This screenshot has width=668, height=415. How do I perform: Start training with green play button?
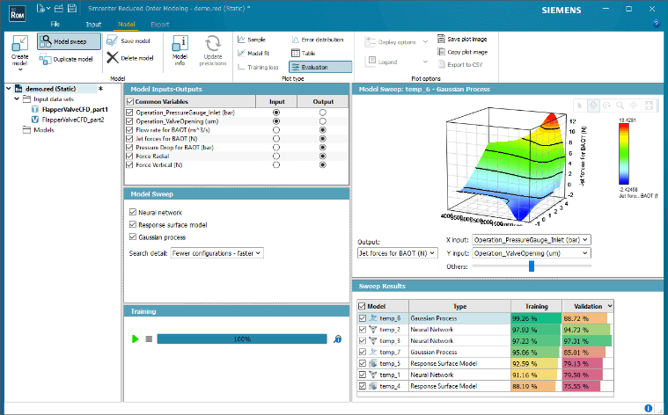135,339
